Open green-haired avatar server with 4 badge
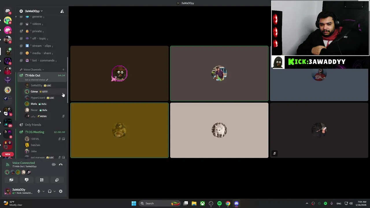The height and width of the screenshot is (208, 370). coord(8,21)
